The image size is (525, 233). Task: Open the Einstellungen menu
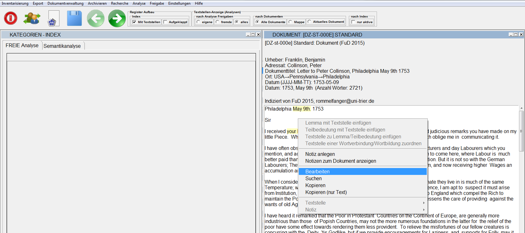tap(179, 3)
